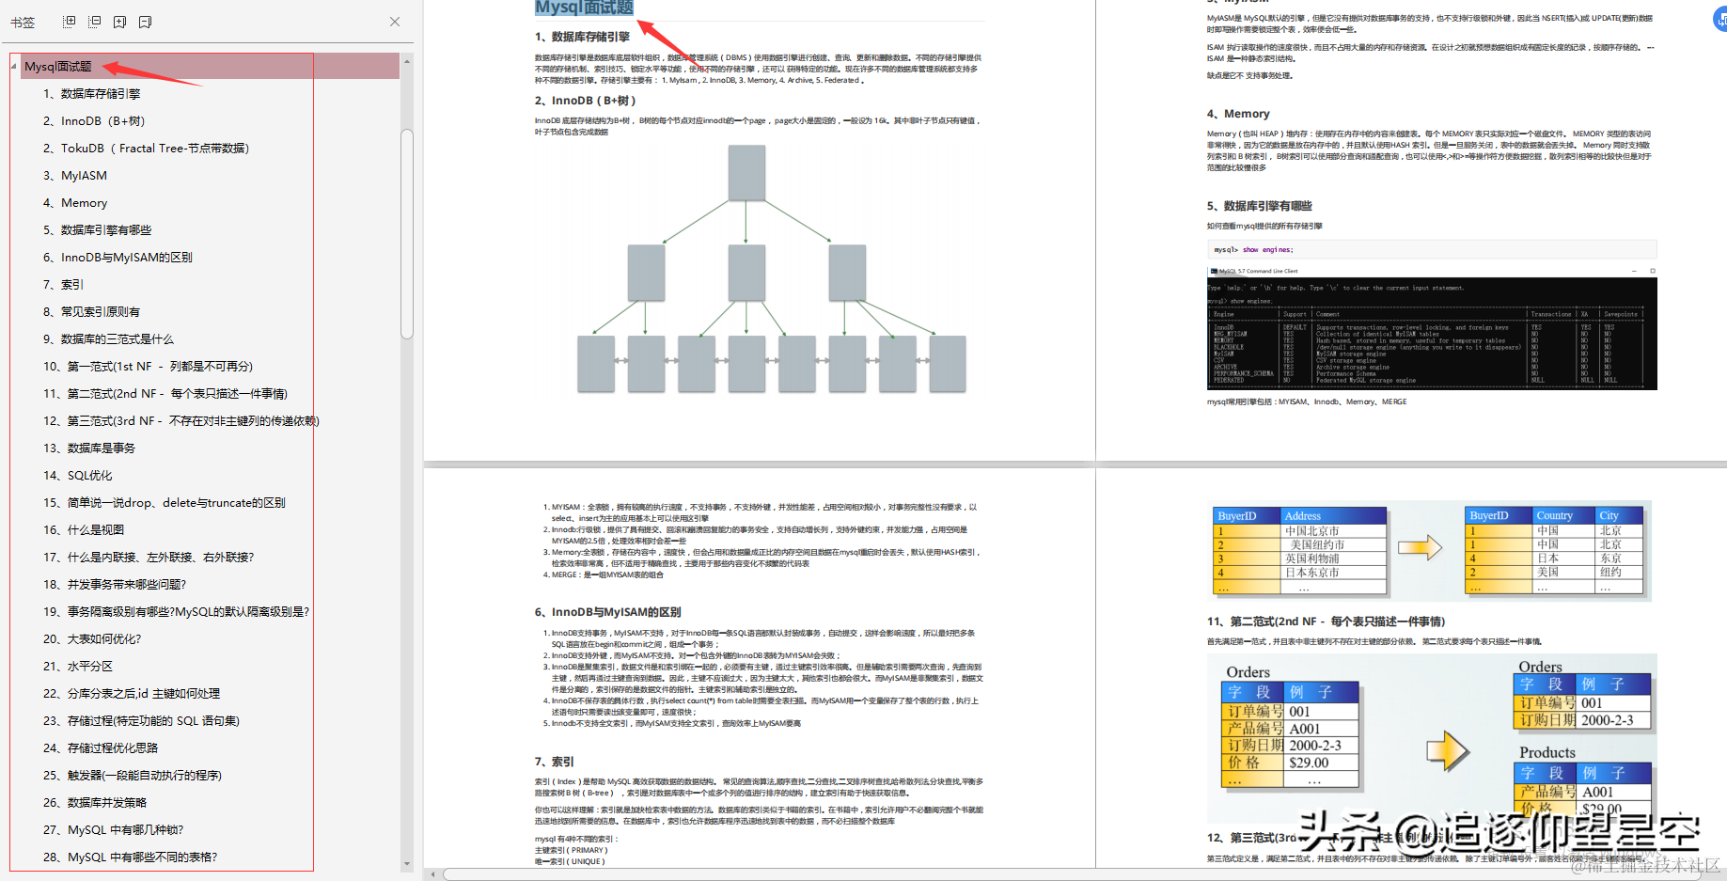Click the expand all bookmarks icon
1727x881 pixels.
click(70, 22)
